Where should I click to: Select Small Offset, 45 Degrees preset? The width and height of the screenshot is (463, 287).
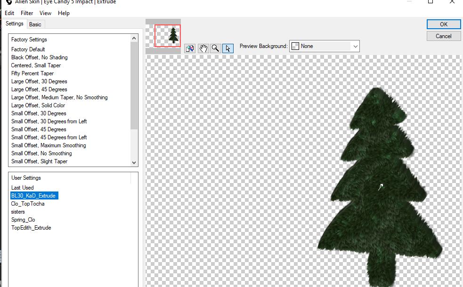tap(39, 129)
